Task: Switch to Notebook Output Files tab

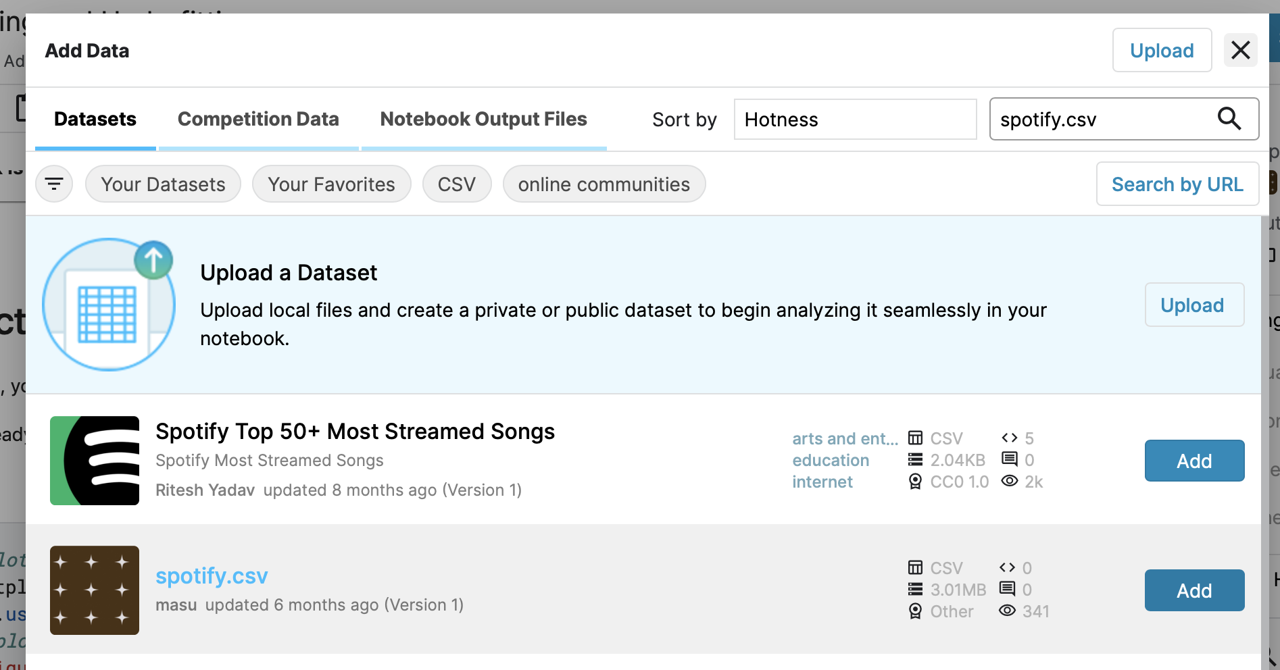Action: 484,119
